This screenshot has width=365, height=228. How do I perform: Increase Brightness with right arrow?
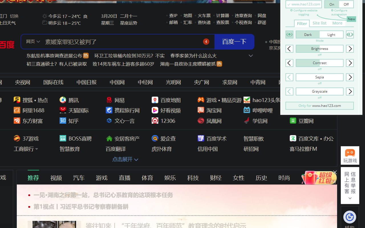[350, 49]
